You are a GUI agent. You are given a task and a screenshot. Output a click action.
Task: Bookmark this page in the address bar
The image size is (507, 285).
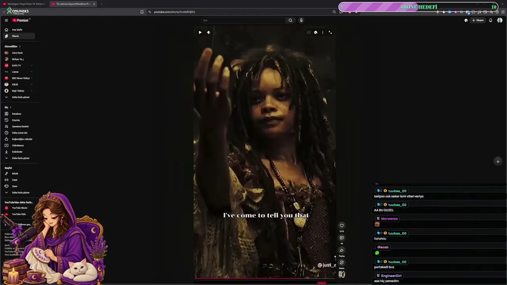point(142,12)
